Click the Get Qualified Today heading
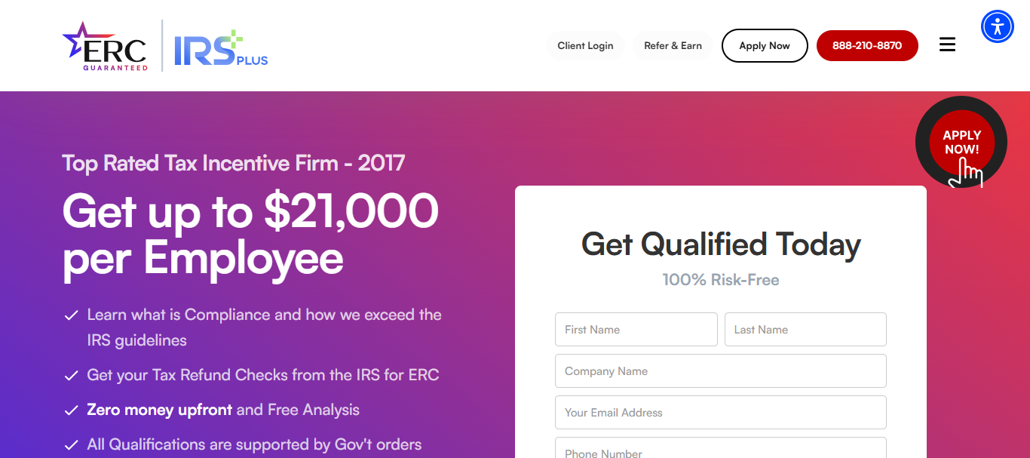Image resolution: width=1030 pixels, height=458 pixels. pyautogui.click(x=721, y=244)
